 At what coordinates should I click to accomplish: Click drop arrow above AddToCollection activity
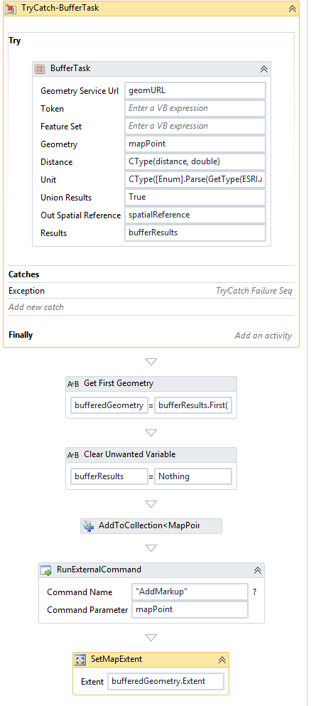point(151,504)
